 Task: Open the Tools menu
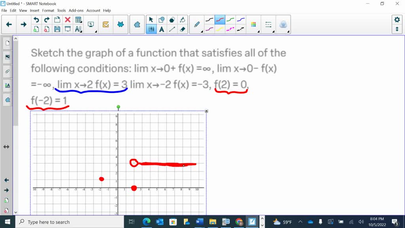(x=61, y=11)
